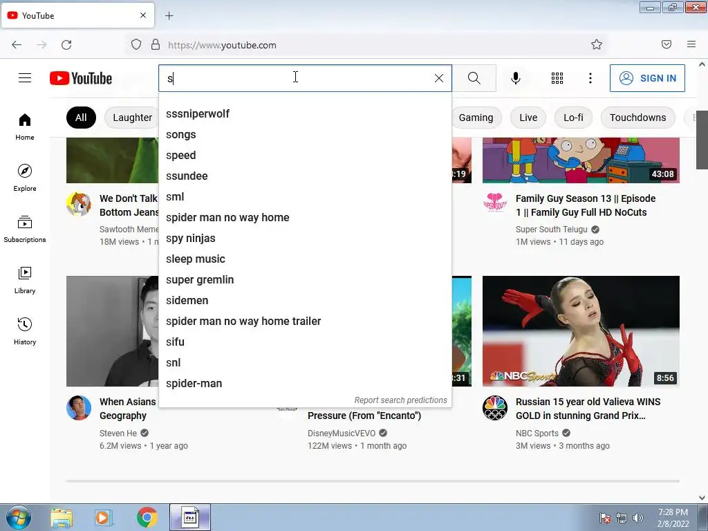Start voice search with the microphone icon
The width and height of the screenshot is (708, 531).
[x=515, y=78]
